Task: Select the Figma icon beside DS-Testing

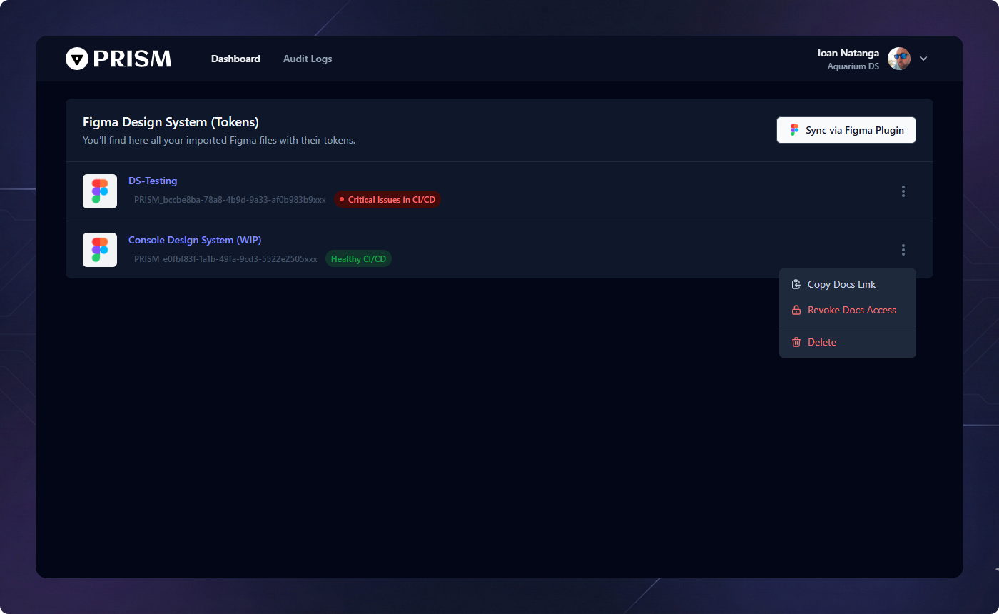Action: [99, 191]
